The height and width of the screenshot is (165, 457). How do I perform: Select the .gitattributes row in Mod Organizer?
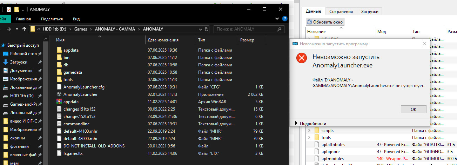click(382, 145)
